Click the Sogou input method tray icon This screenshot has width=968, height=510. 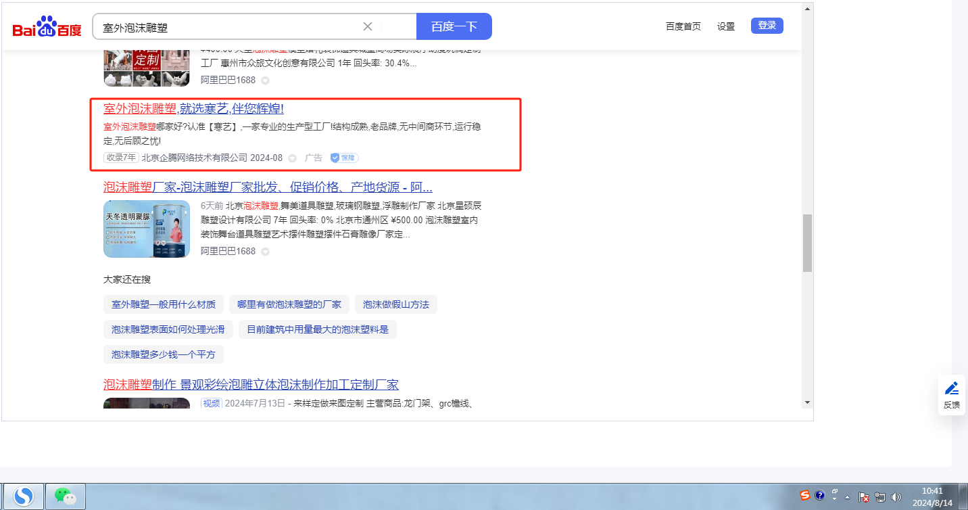pyautogui.click(x=805, y=496)
